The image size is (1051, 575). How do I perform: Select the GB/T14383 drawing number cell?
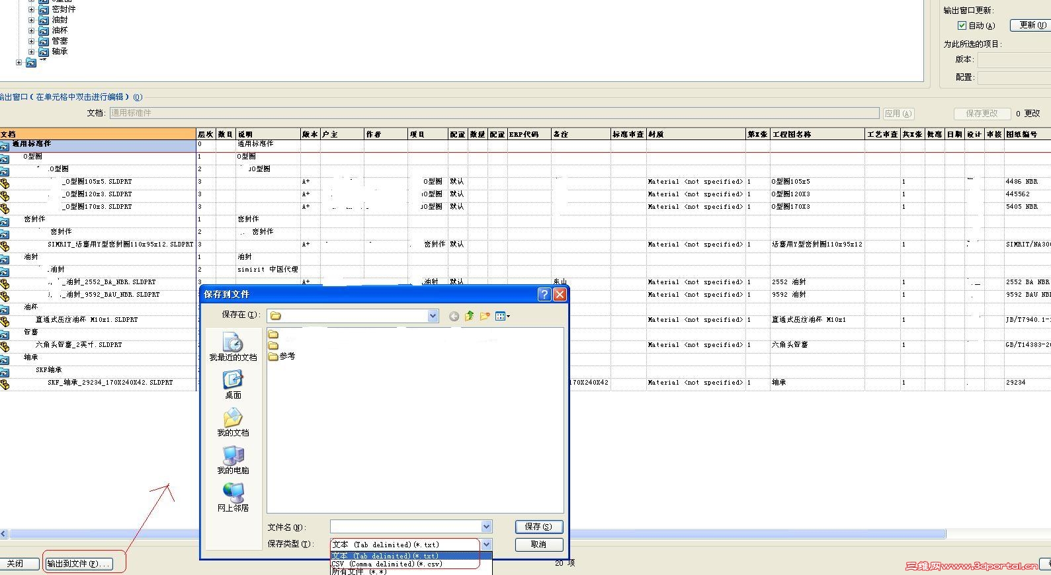(1028, 345)
